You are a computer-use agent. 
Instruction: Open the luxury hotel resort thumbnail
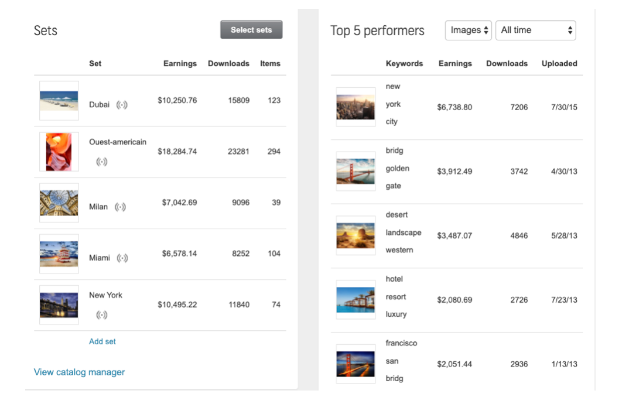click(x=355, y=300)
